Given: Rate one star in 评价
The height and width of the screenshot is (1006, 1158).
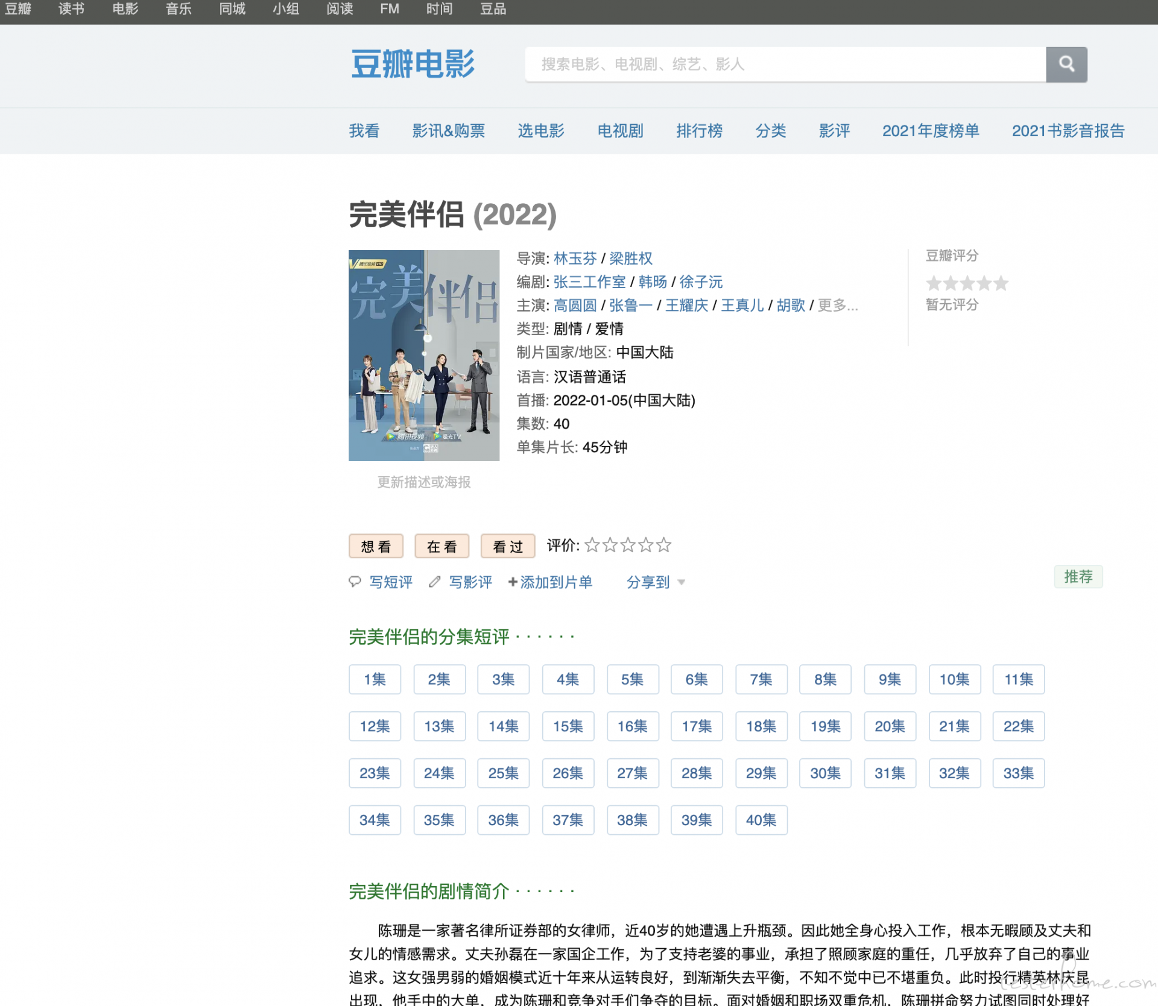Looking at the screenshot, I should pos(592,545).
